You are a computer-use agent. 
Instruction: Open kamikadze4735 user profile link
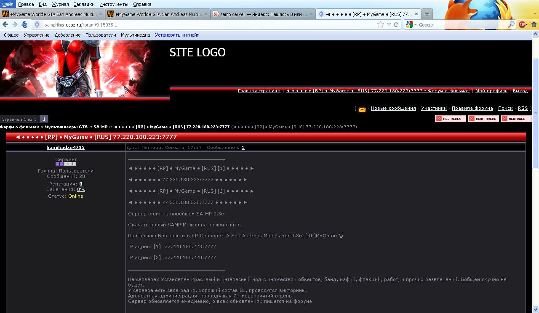(x=65, y=148)
